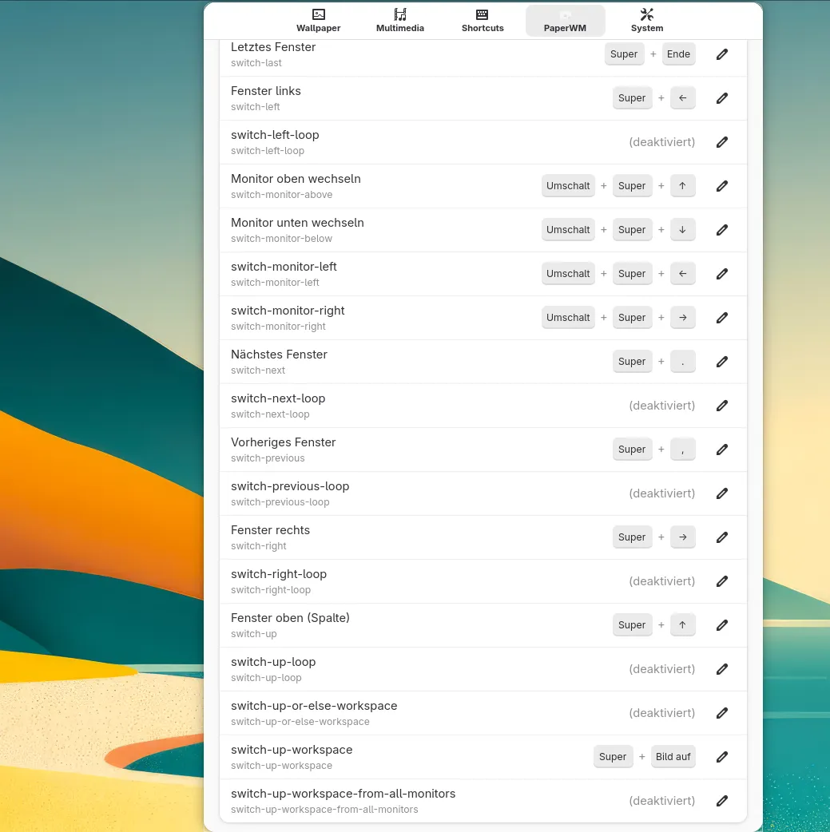Click the Umschalt key for switch-monitor-left

click(568, 274)
